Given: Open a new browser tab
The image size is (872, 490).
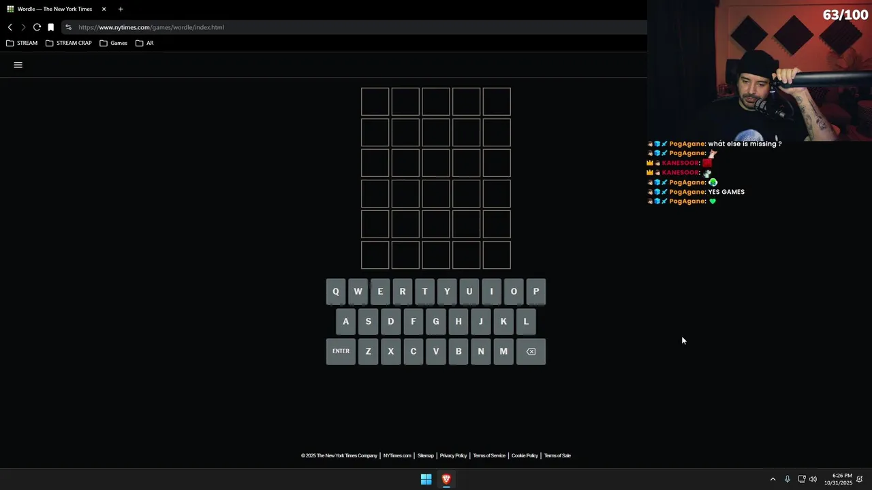Looking at the screenshot, I should click(x=121, y=9).
